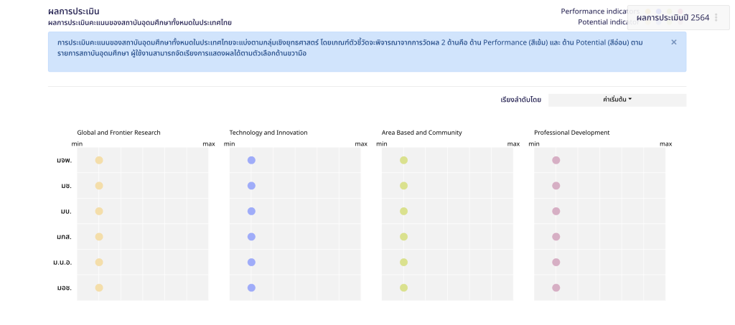This screenshot has height=325, width=735.
Task: Click the Global and Frontier Research heading
Action: click(x=118, y=133)
